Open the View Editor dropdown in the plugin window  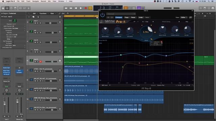(x=184, y=17)
